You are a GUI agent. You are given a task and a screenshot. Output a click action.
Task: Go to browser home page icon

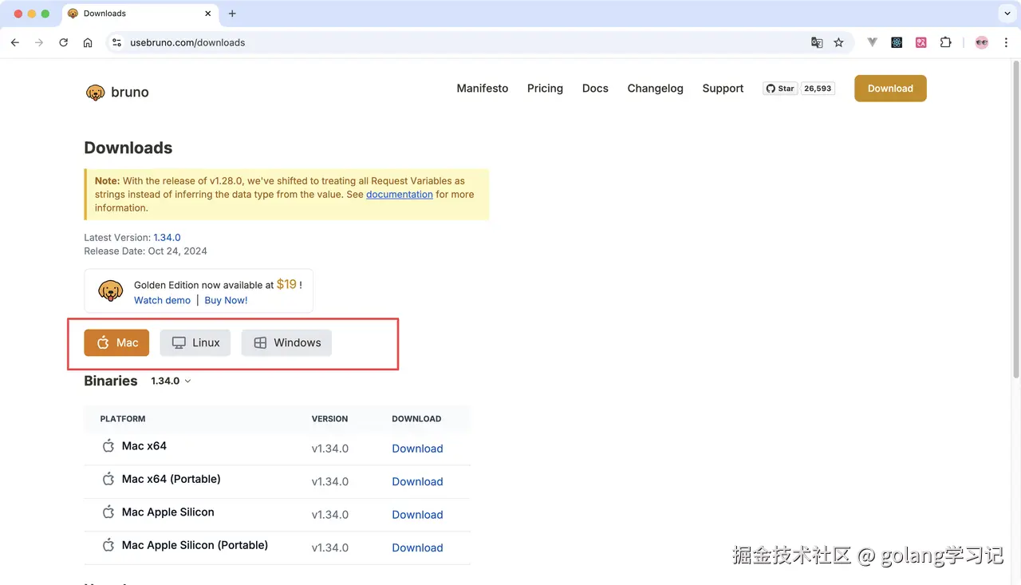[88, 42]
